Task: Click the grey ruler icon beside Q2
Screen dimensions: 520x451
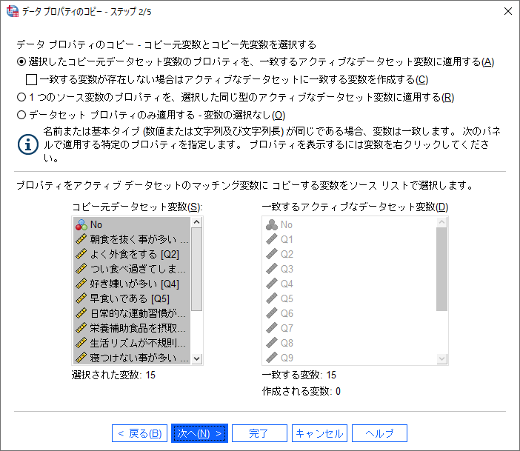Action: 272,254
